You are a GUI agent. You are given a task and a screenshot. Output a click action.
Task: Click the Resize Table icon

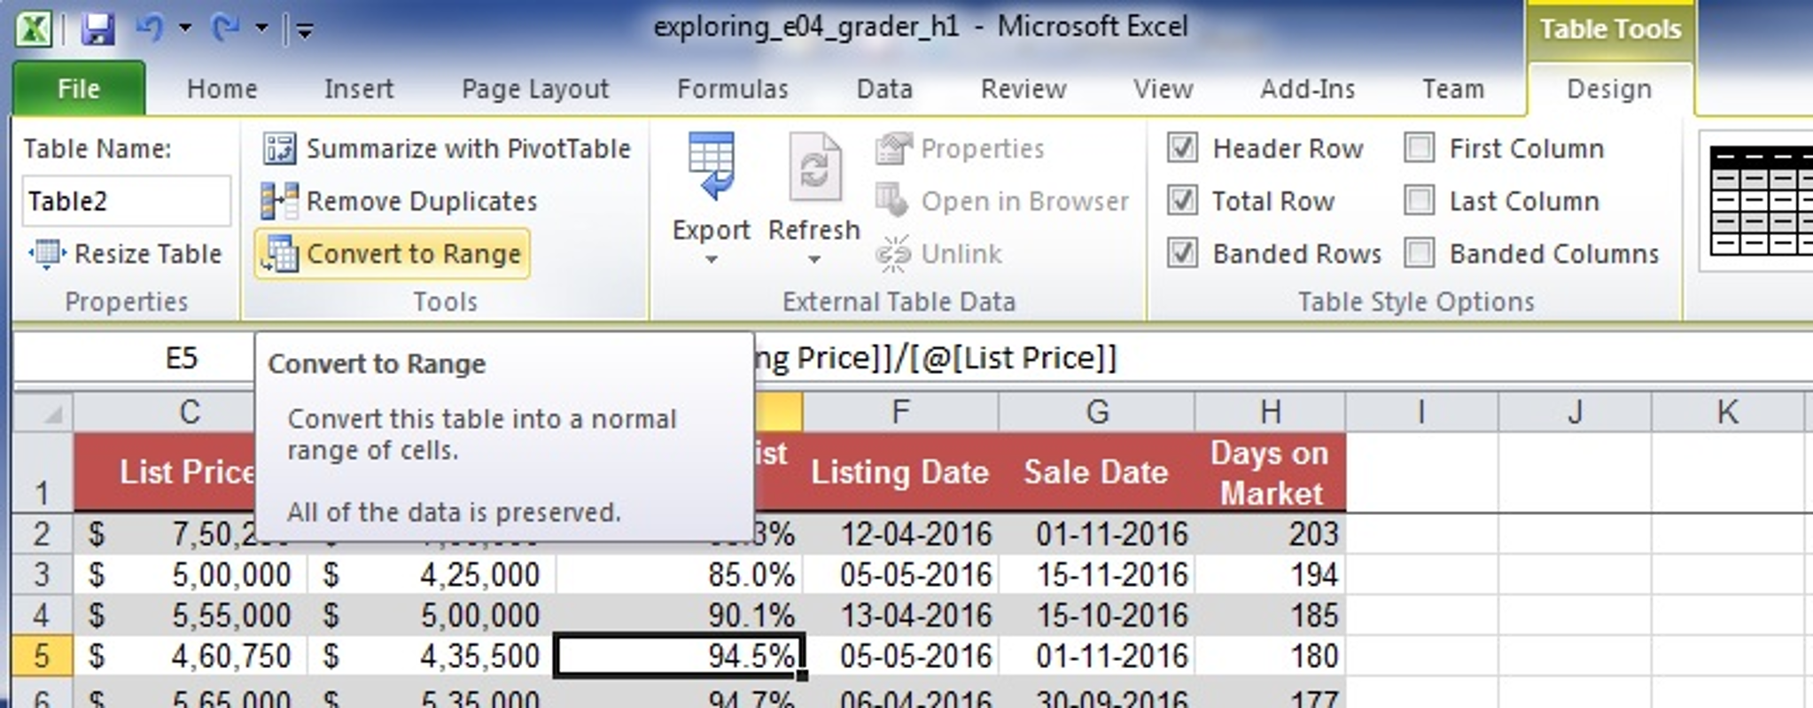click(x=46, y=254)
